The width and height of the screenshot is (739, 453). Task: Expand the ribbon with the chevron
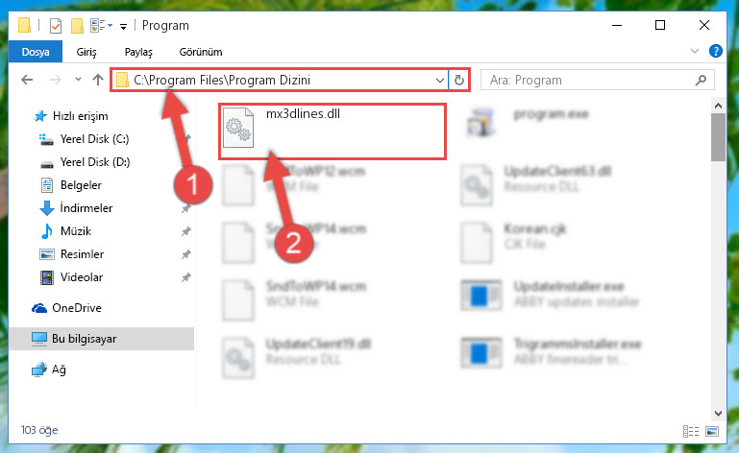pyautogui.click(x=694, y=51)
